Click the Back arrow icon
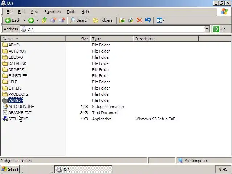 (x=8, y=20)
